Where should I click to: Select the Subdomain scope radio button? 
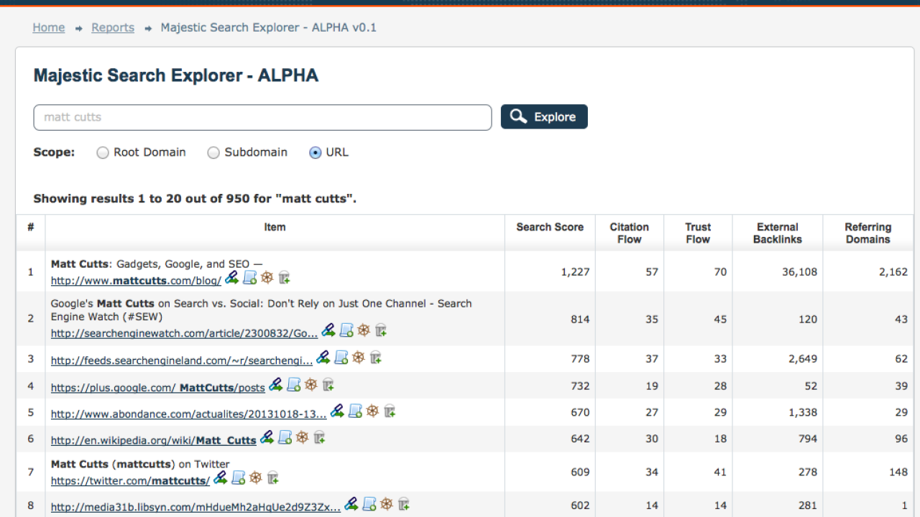(213, 153)
